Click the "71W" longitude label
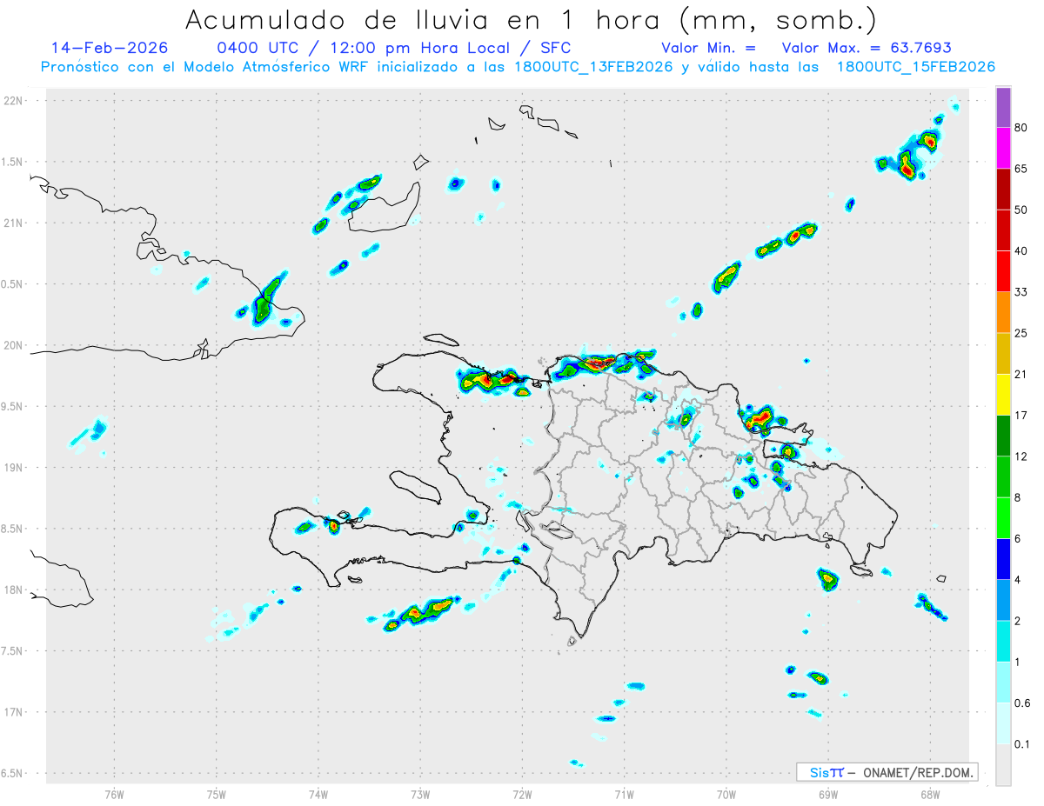This screenshot has height=806, width=1044. [x=624, y=794]
